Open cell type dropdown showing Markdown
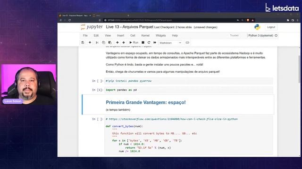The height and width of the screenshot is (169, 302). (x=170, y=43)
